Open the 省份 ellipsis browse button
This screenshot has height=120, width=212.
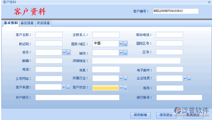(x=69, y=53)
